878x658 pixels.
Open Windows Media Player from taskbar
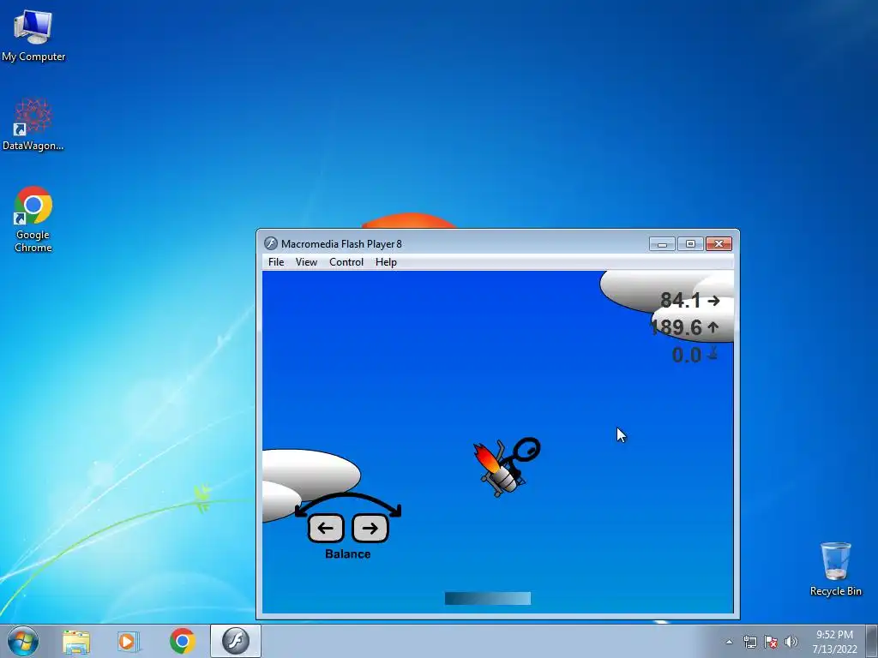pyautogui.click(x=129, y=642)
